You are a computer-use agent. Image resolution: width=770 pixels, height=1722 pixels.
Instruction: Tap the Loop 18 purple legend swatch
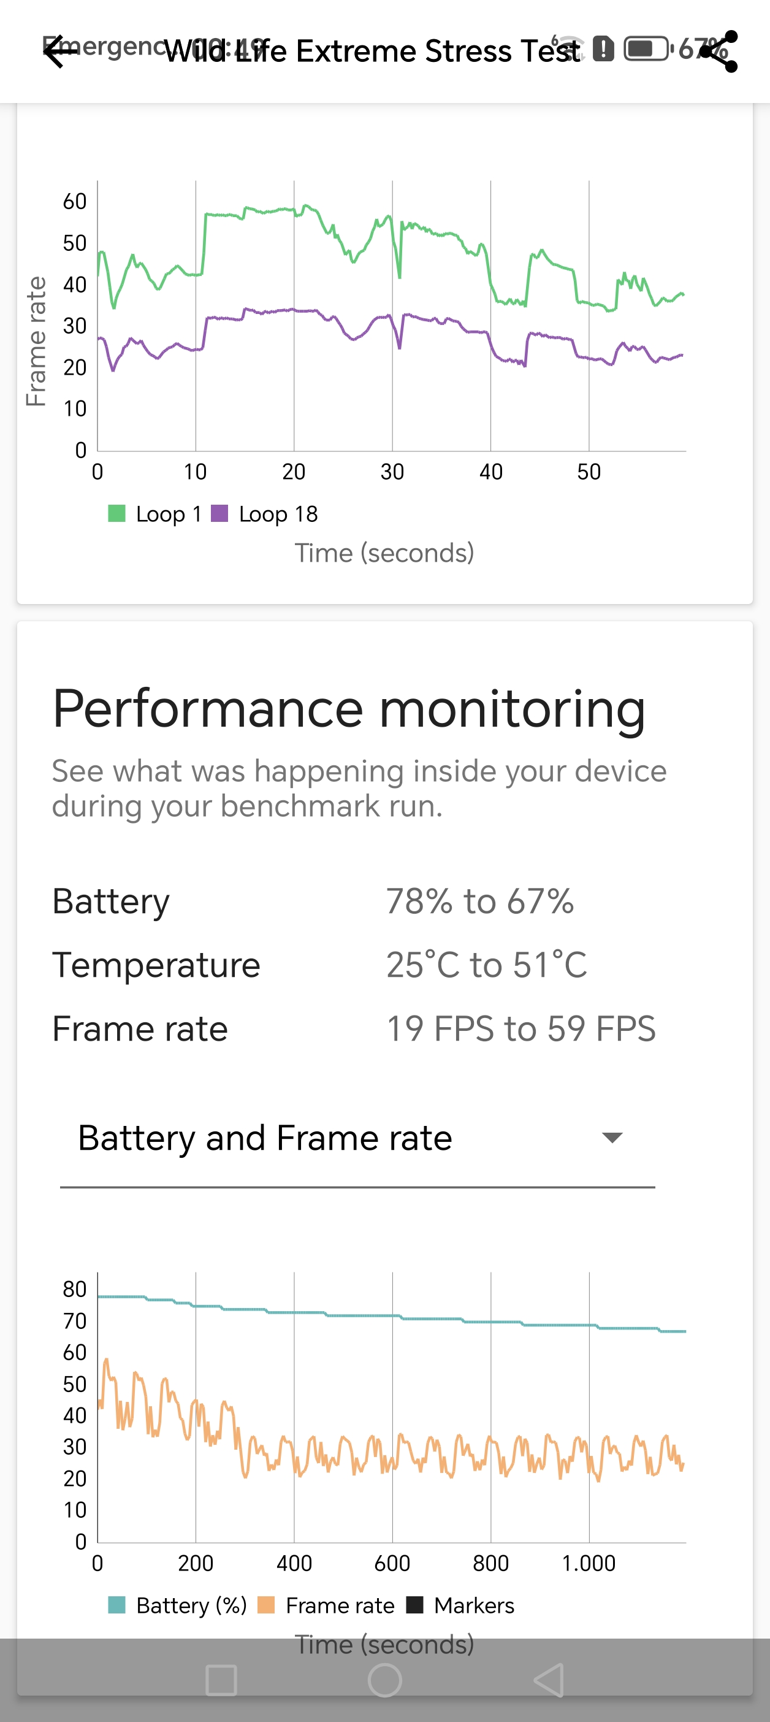tap(220, 513)
